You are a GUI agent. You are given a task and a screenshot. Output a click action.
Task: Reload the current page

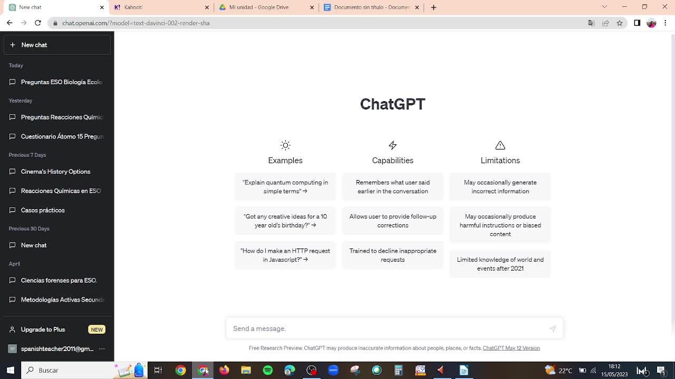(x=38, y=23)
